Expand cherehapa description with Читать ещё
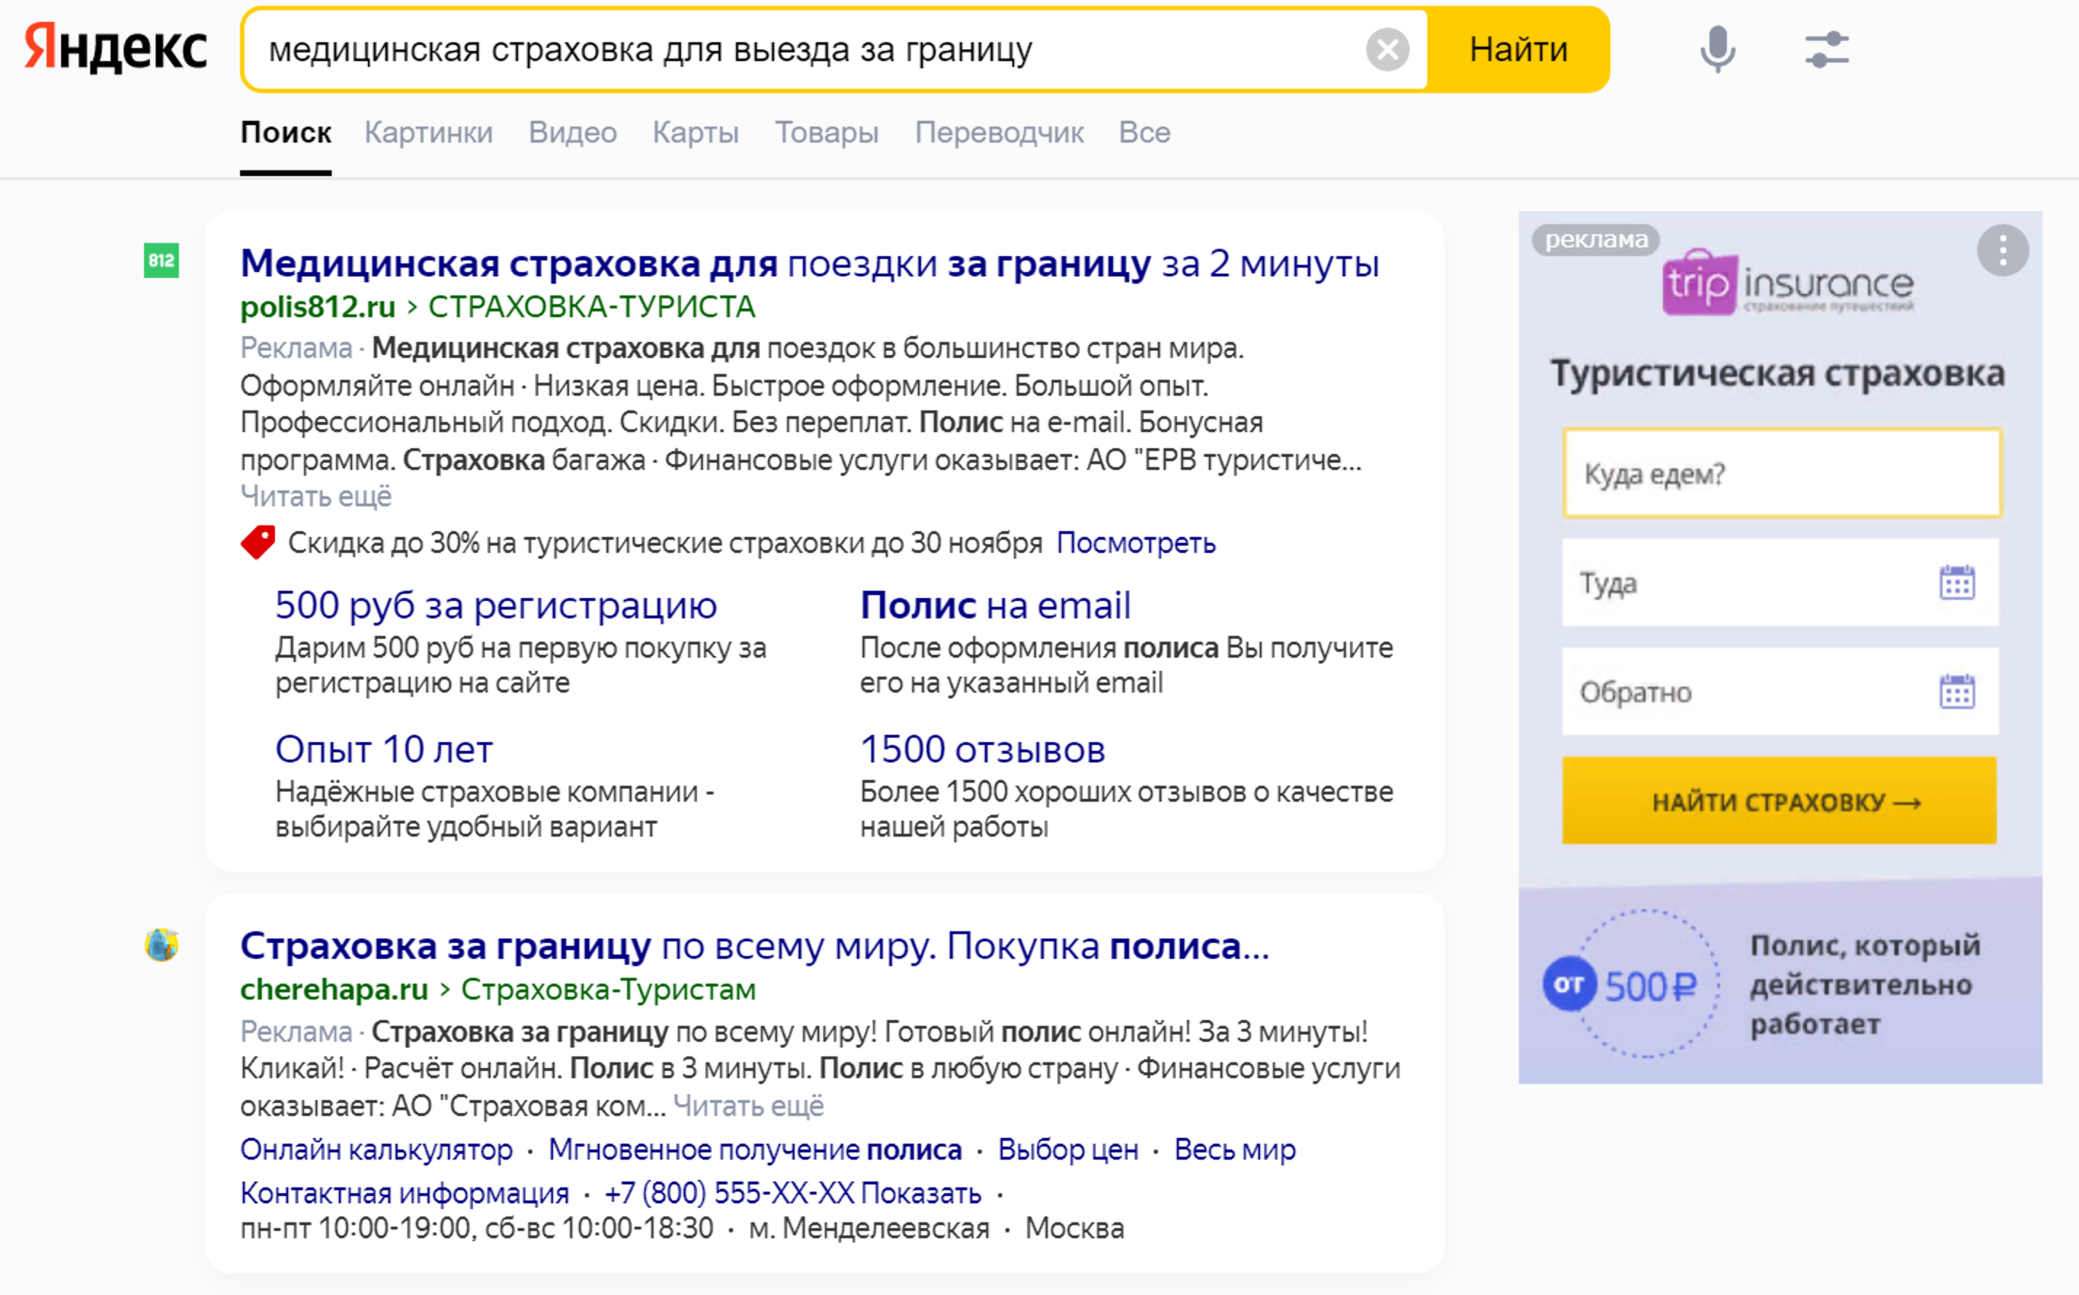2079x1295 pixels. click(x=748, y=1106)
